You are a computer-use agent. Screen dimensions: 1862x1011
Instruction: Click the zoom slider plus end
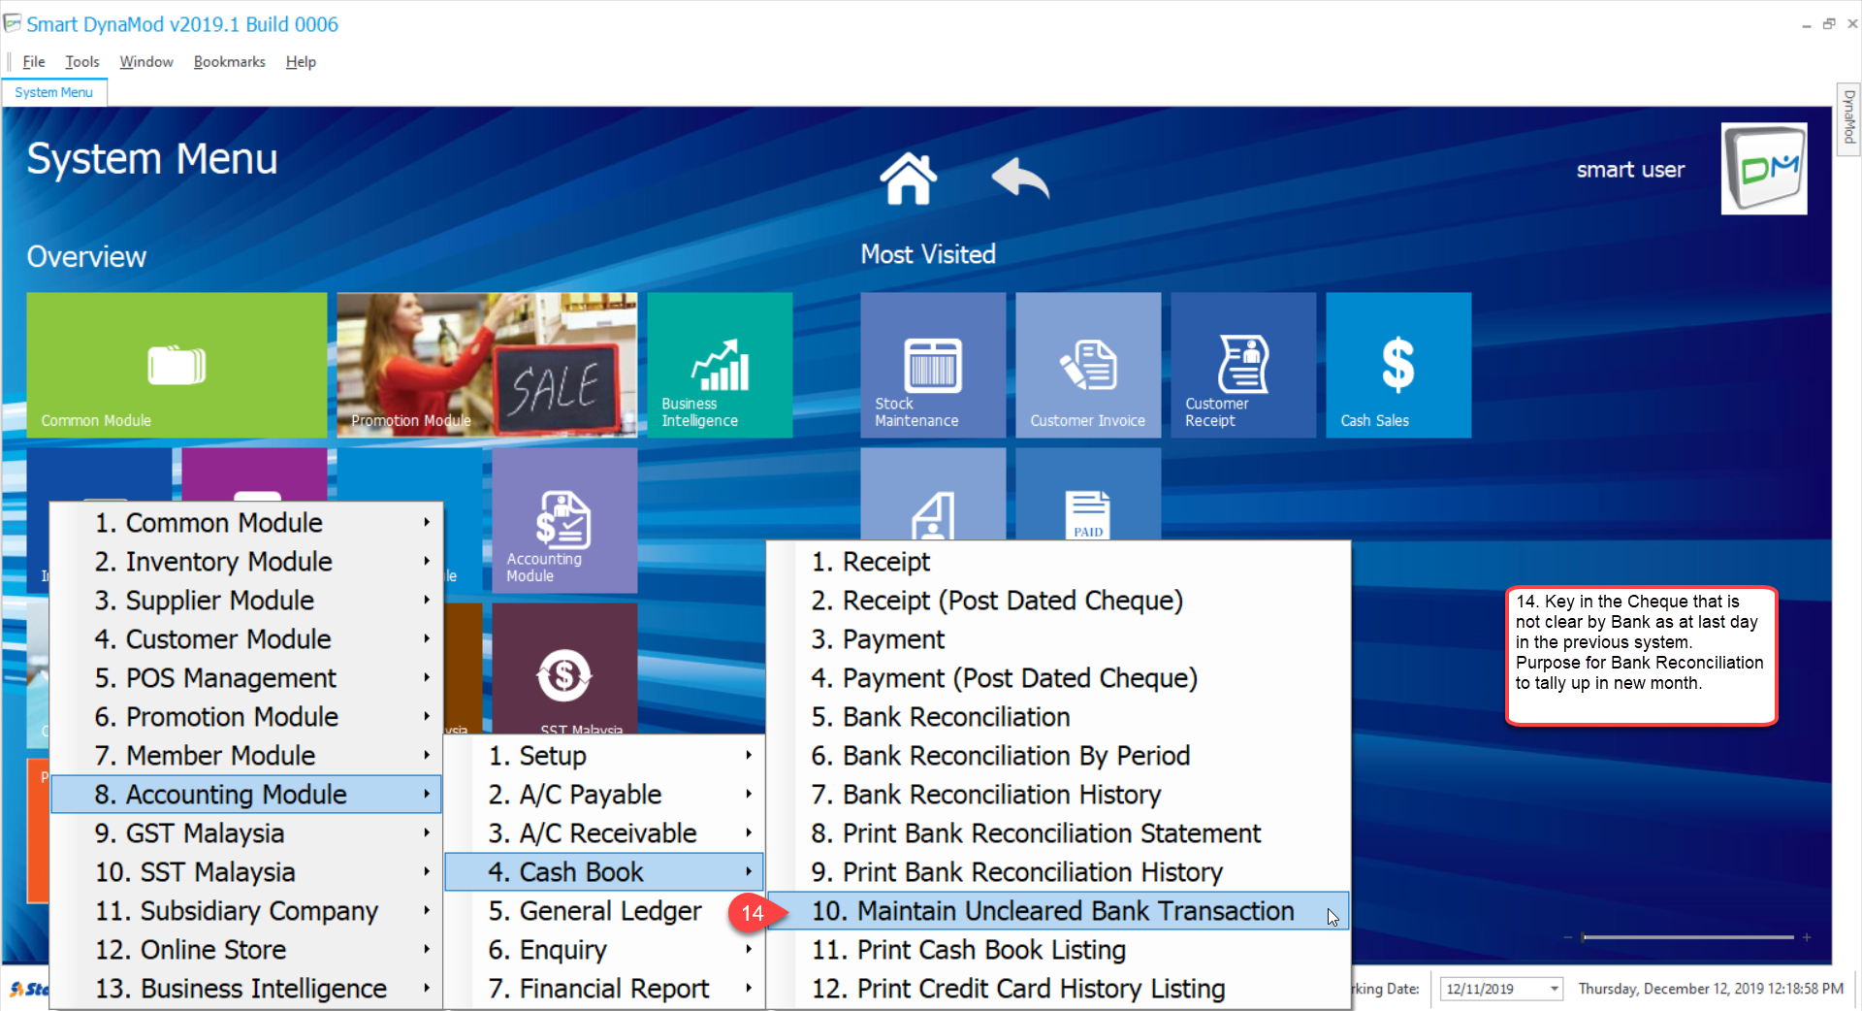click(x=1807, y=937)
